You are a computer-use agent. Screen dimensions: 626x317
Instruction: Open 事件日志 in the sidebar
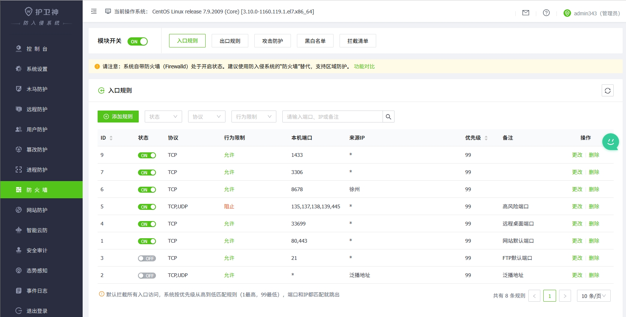coord(42,291)
